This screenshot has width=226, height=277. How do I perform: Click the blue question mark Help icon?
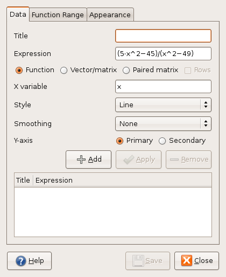coord(21,261)
